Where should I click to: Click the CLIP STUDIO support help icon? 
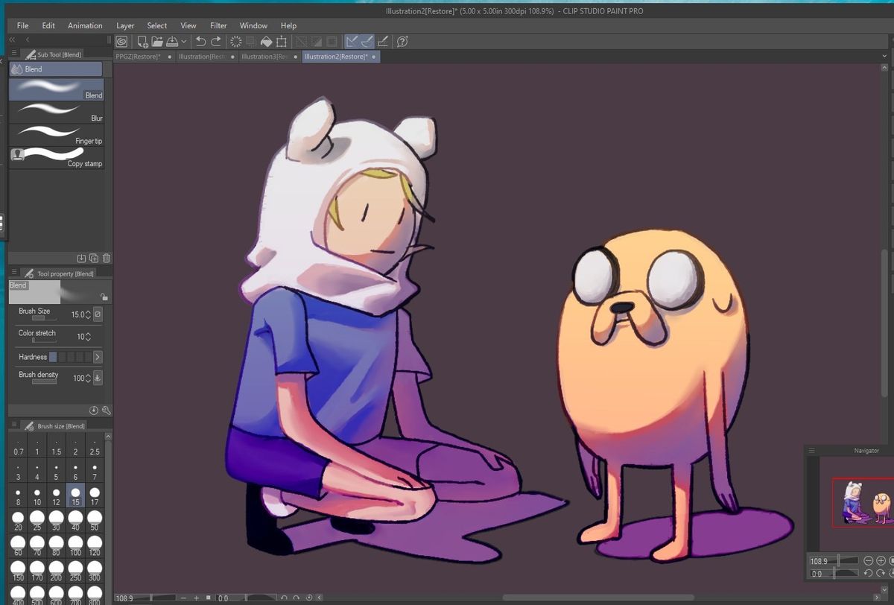coord(403,42)
